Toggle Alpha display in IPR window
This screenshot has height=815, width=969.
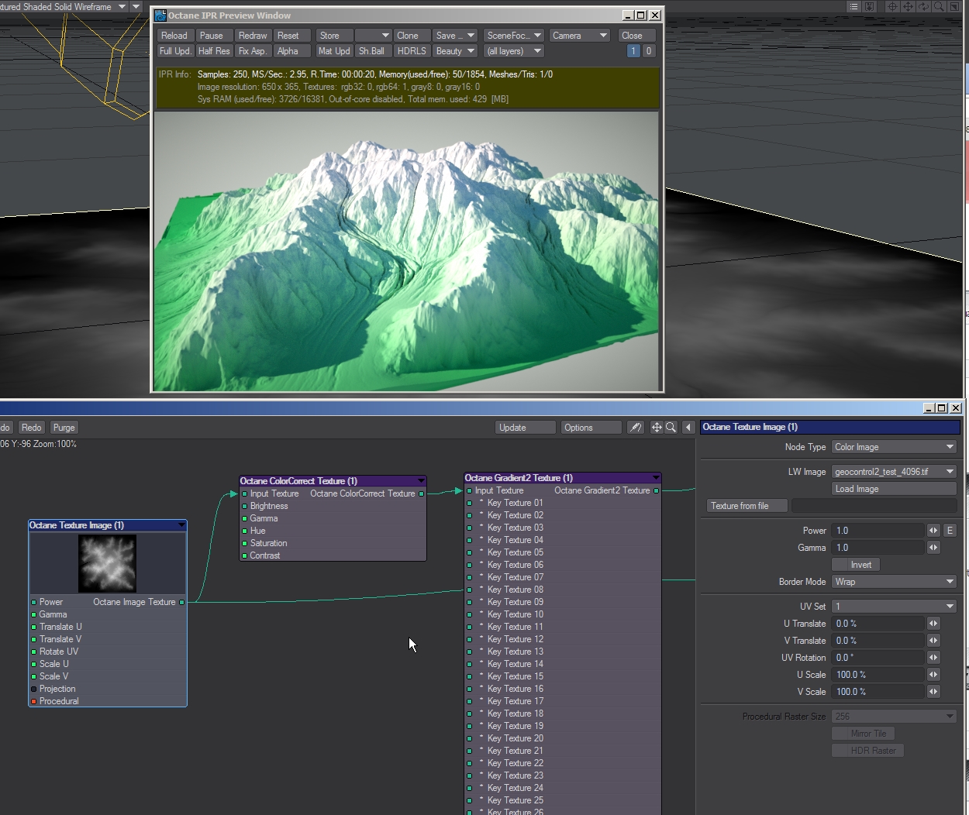click(x=288, y=51)
